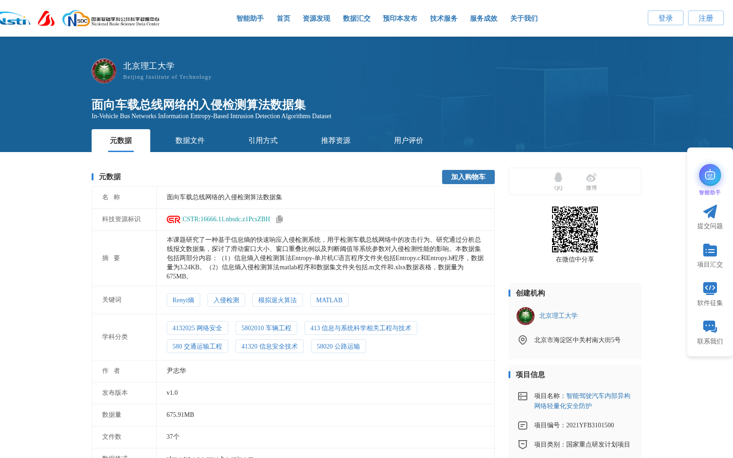Image resolution: width=733 pixels, height=458 pixels.
Task: Open 技术服务 menu item
Action: pyautogui.click(x=444, y=18)
